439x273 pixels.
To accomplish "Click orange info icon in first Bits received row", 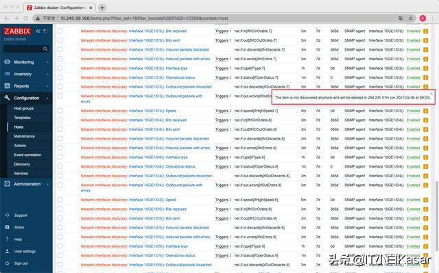I will tap(425, 31).
